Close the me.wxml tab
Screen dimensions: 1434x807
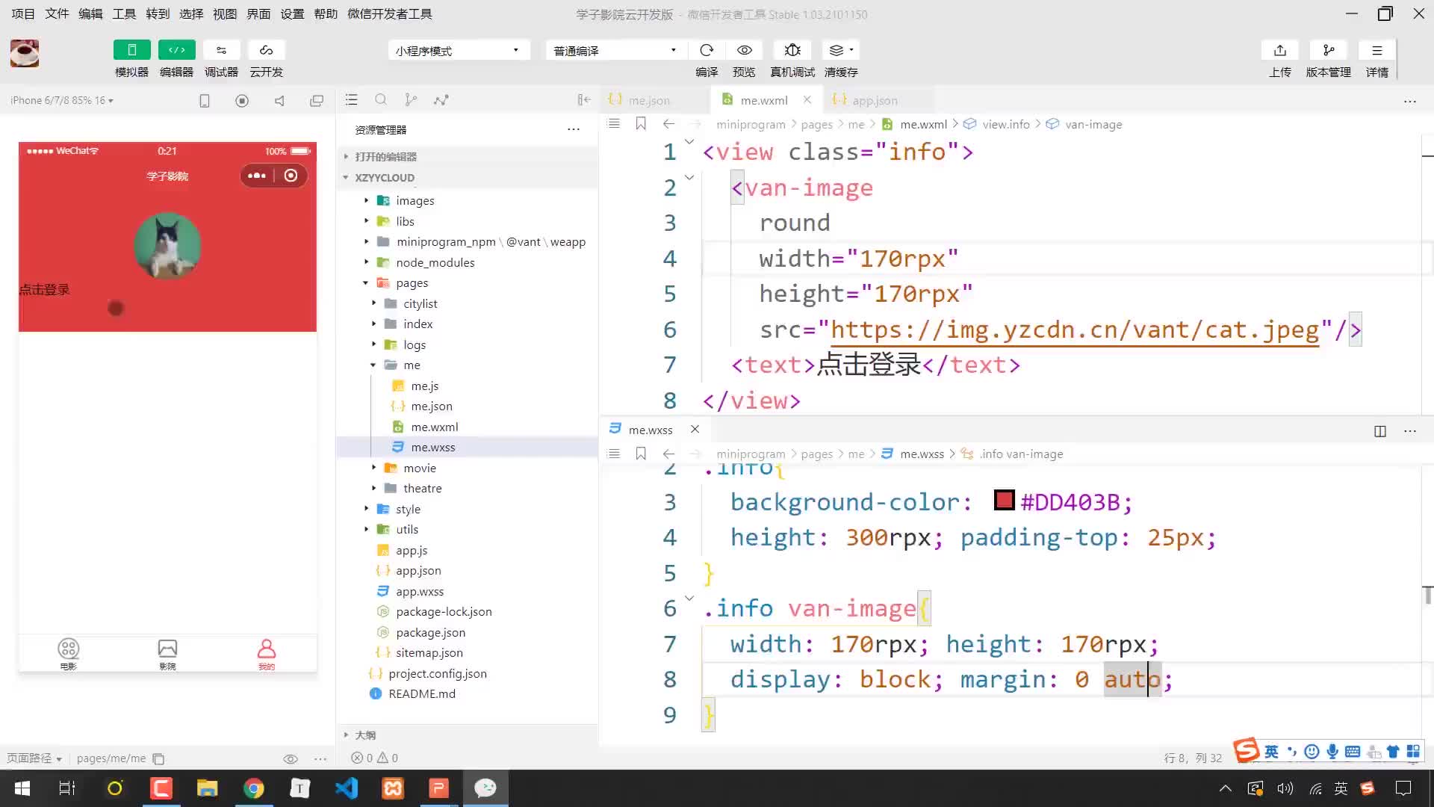807,99
